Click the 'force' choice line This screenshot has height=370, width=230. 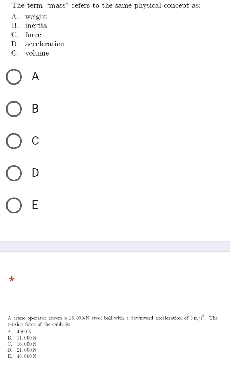click(x=26, y=35)
